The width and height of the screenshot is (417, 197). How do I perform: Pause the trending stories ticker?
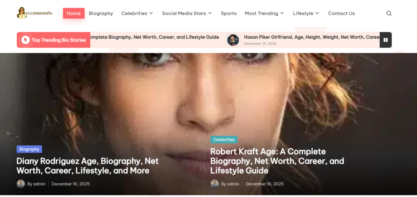point(385,40)
